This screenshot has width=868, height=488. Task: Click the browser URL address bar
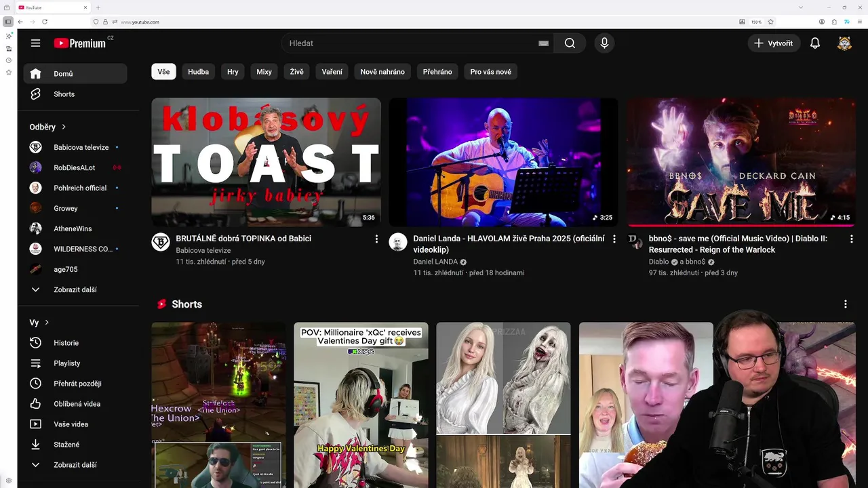click(x=414, y=22)
